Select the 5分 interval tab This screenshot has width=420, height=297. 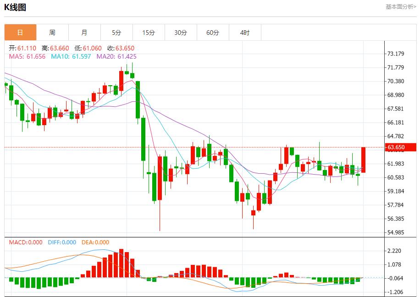(116, 32)
